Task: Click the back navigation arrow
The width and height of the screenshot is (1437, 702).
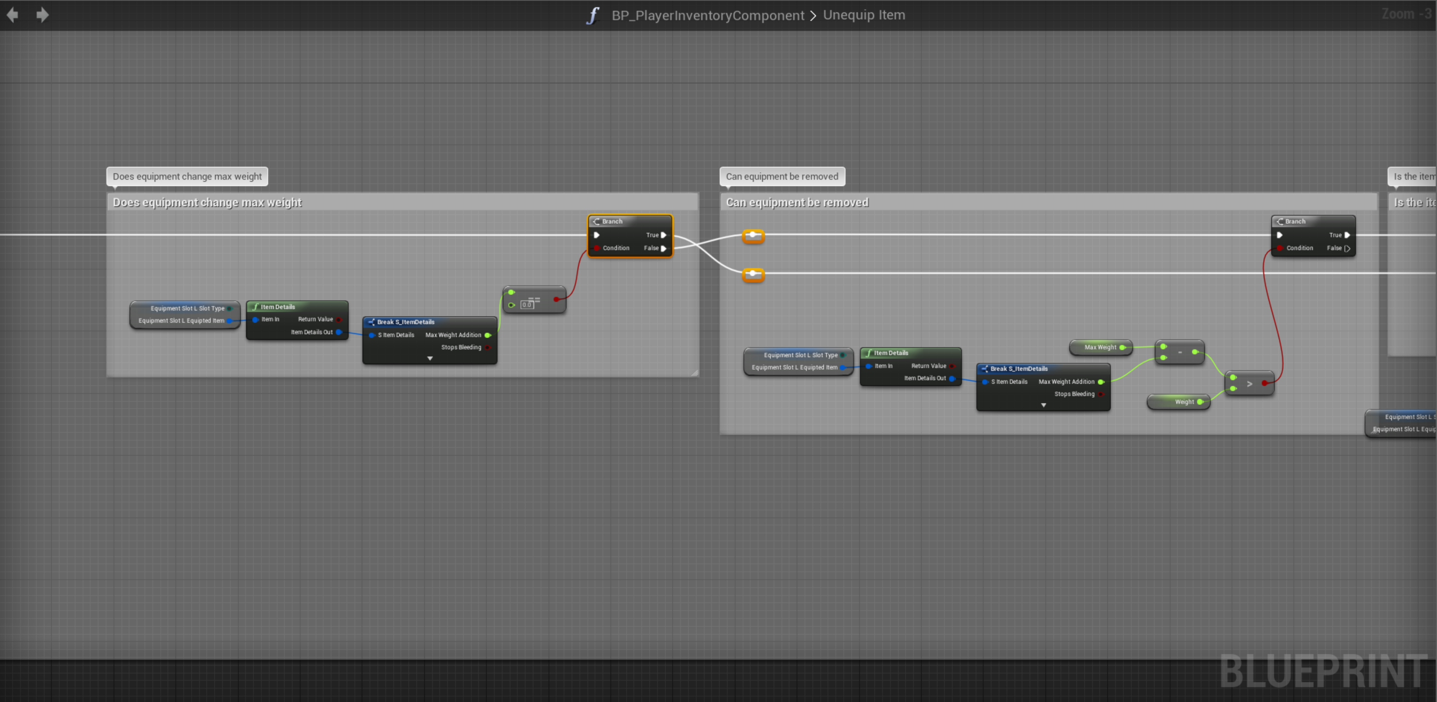Action: 12,15
